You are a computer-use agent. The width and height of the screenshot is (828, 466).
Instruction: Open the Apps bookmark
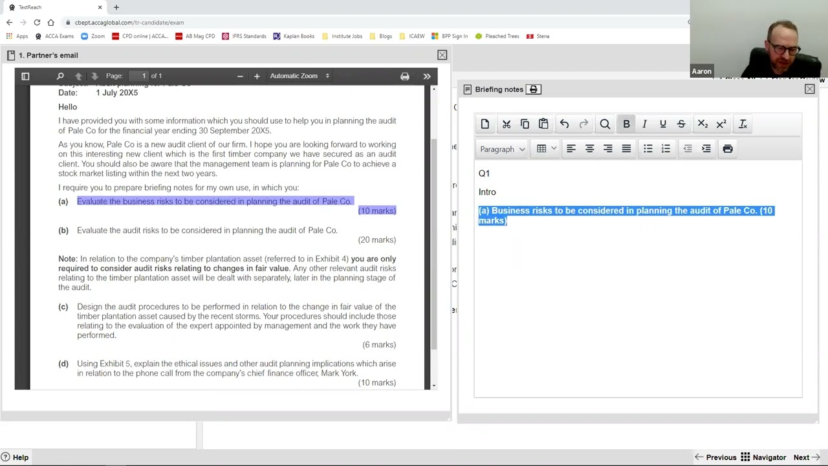17,36
